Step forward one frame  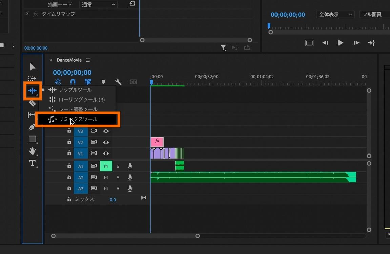[356, 43]
